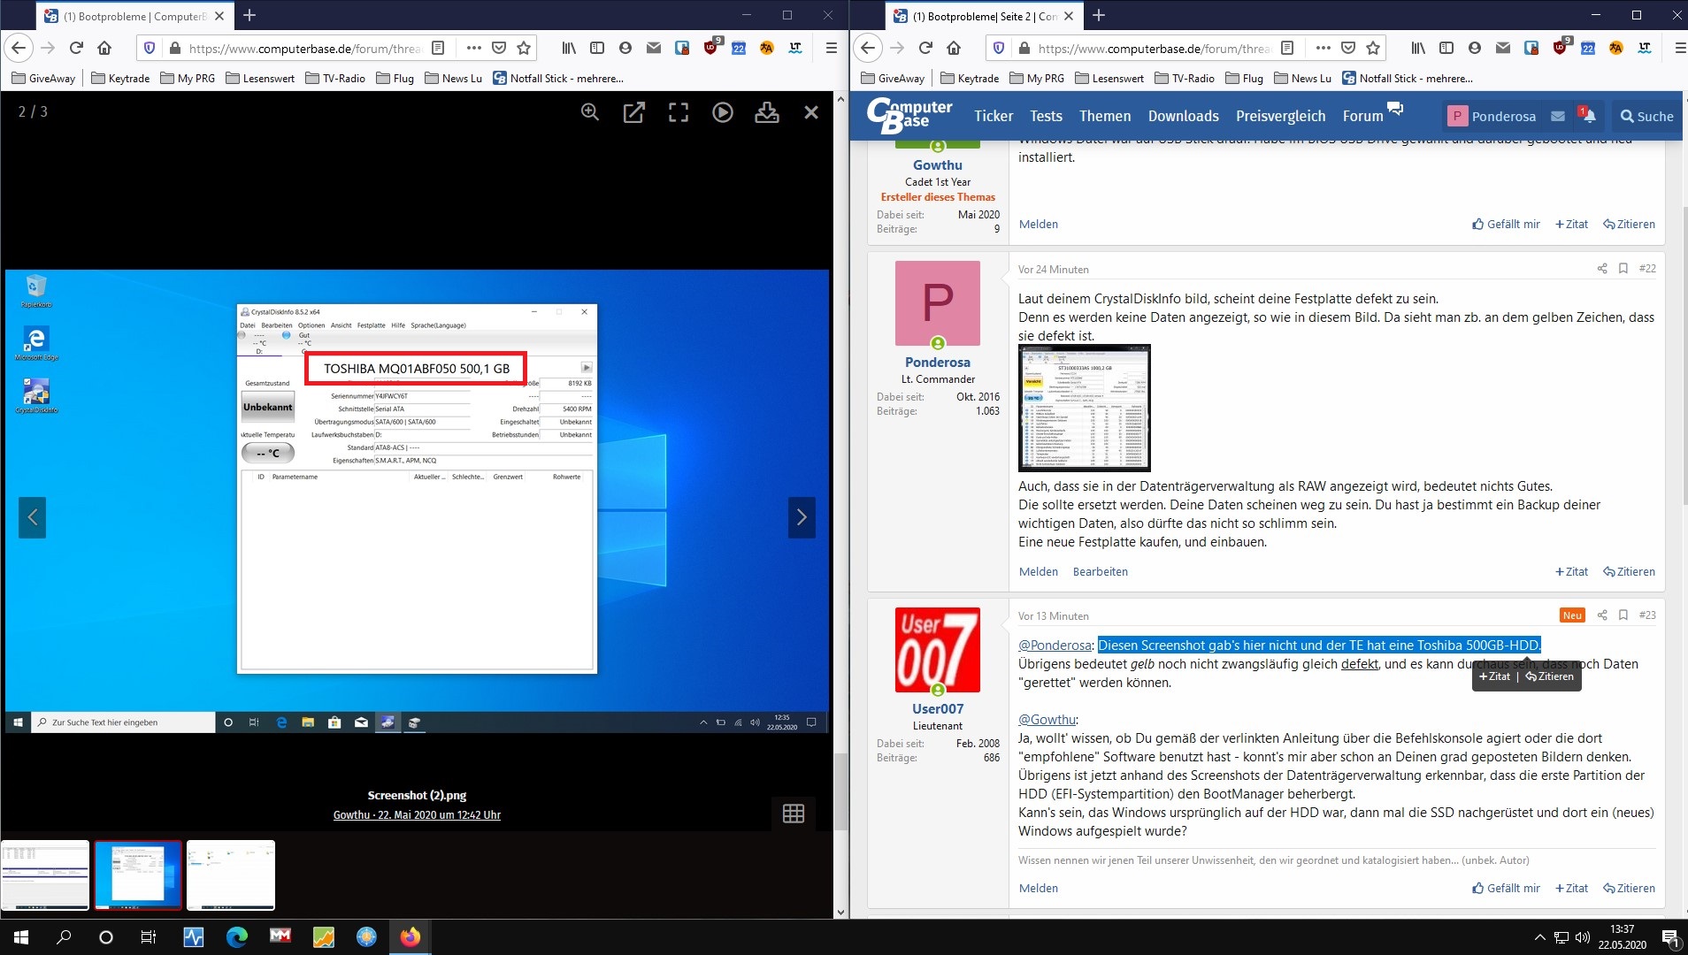
Task: Toggle the bookmark on post #23
Action: tap(1623, 615)
